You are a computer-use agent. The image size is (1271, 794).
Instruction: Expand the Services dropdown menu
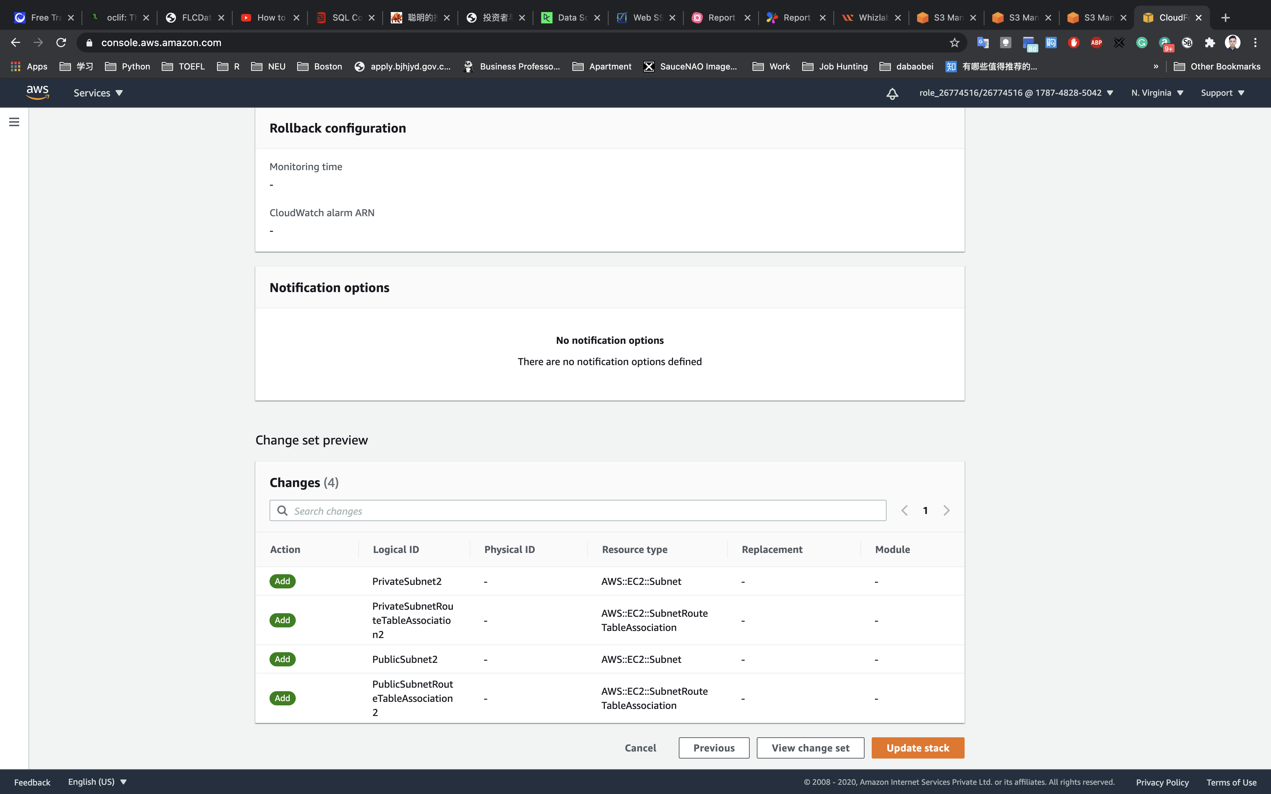(98, 93)
